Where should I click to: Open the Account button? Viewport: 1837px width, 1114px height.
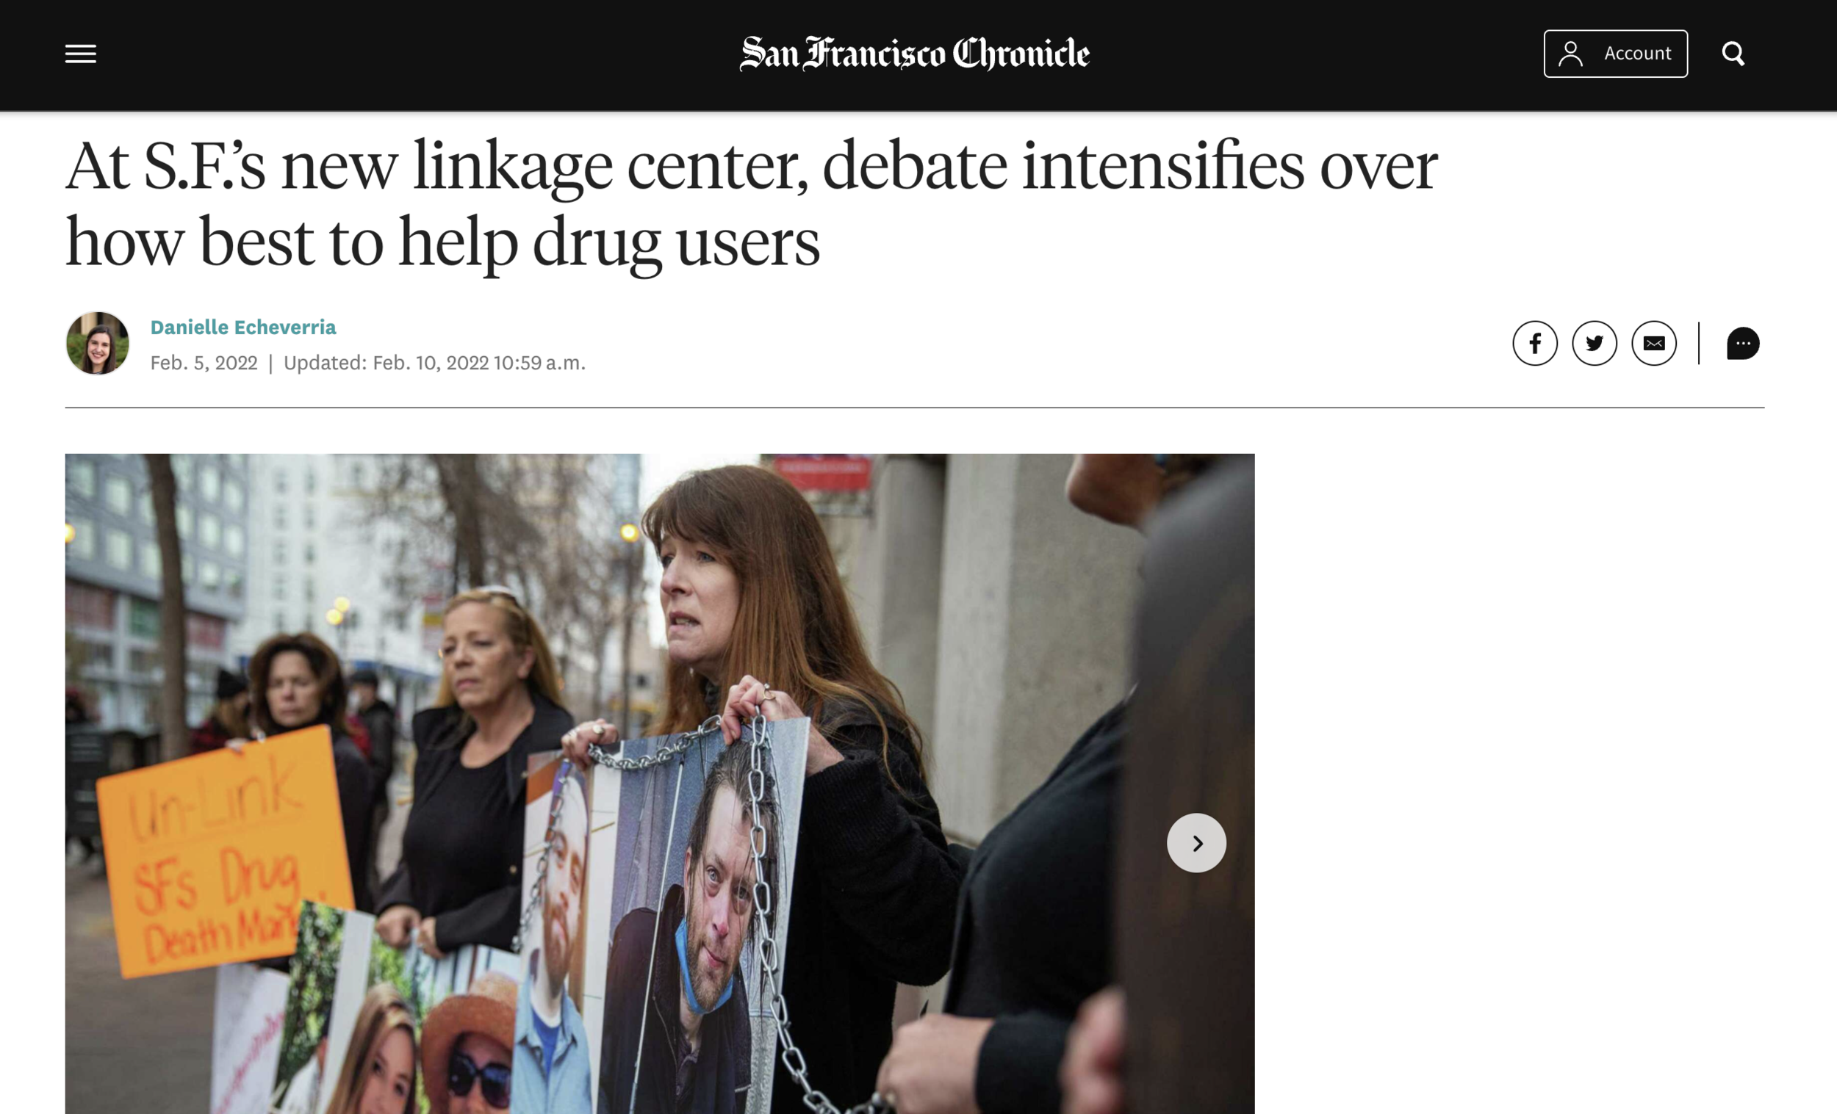(x=1616, y=54)
